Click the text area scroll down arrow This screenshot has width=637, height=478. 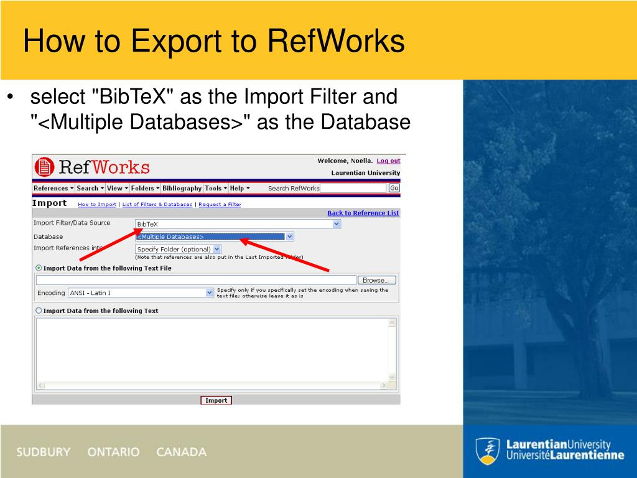(392, 377)
